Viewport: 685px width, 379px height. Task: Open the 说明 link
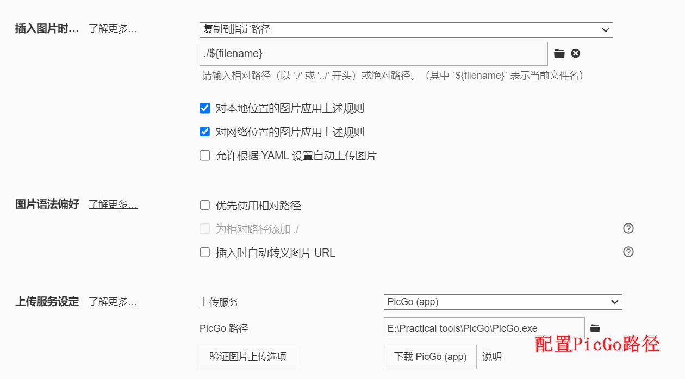(x=492, y=357)
